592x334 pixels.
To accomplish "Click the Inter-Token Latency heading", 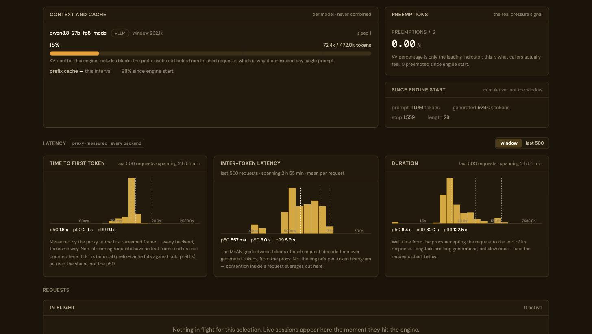I will pyautogui.click(x=250, y=163).
